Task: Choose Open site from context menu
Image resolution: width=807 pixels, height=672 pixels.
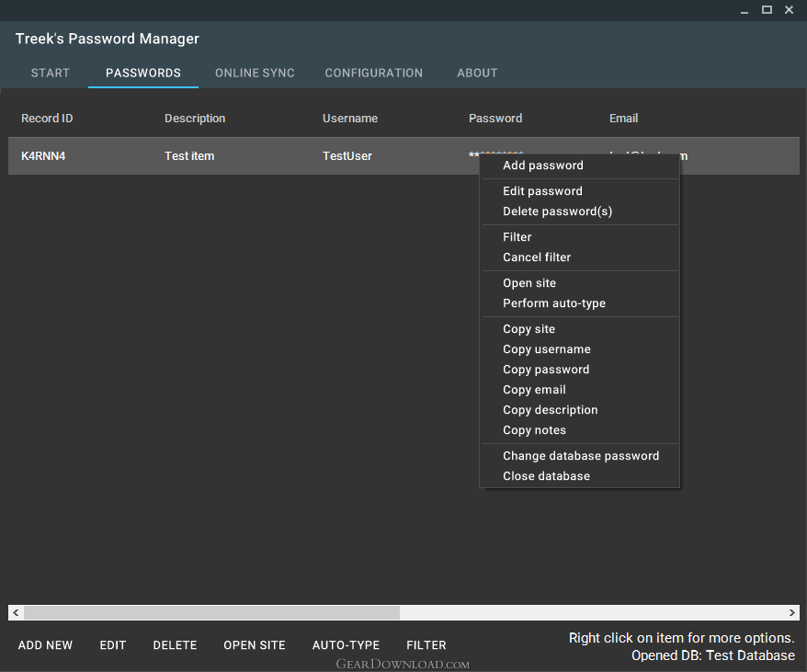Action: point(580,283)
